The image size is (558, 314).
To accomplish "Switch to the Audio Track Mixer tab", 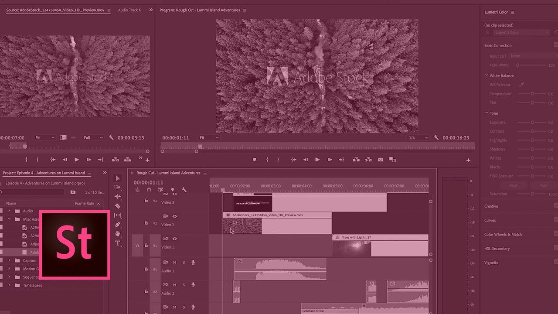I will (129, 10).
